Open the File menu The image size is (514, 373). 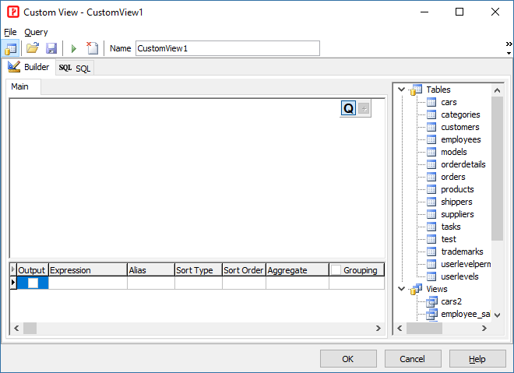coord(10,32)
